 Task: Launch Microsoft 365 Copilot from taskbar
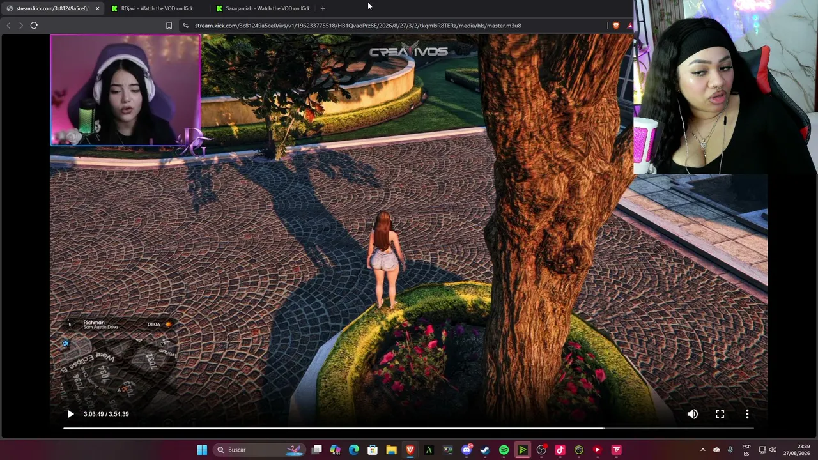click(336, 450)
